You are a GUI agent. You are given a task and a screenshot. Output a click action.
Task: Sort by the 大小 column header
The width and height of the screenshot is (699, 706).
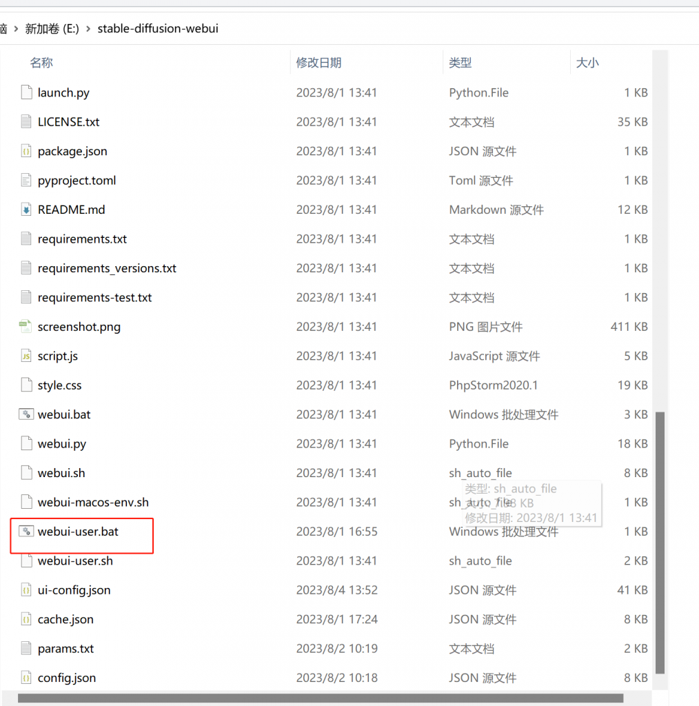click(587, 63)
